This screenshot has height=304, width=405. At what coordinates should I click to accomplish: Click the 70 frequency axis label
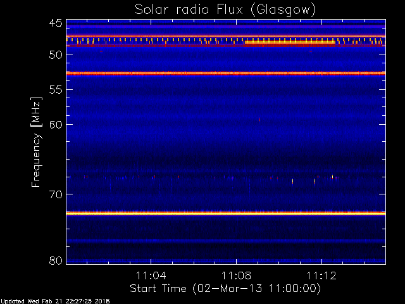pos(56,194)
